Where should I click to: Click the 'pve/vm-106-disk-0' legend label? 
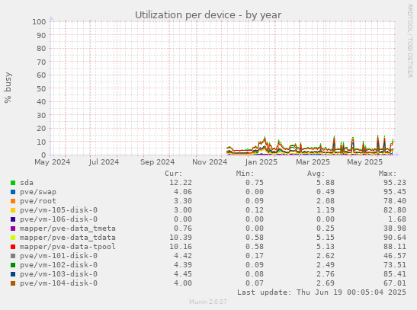click(x=59, y=219)
